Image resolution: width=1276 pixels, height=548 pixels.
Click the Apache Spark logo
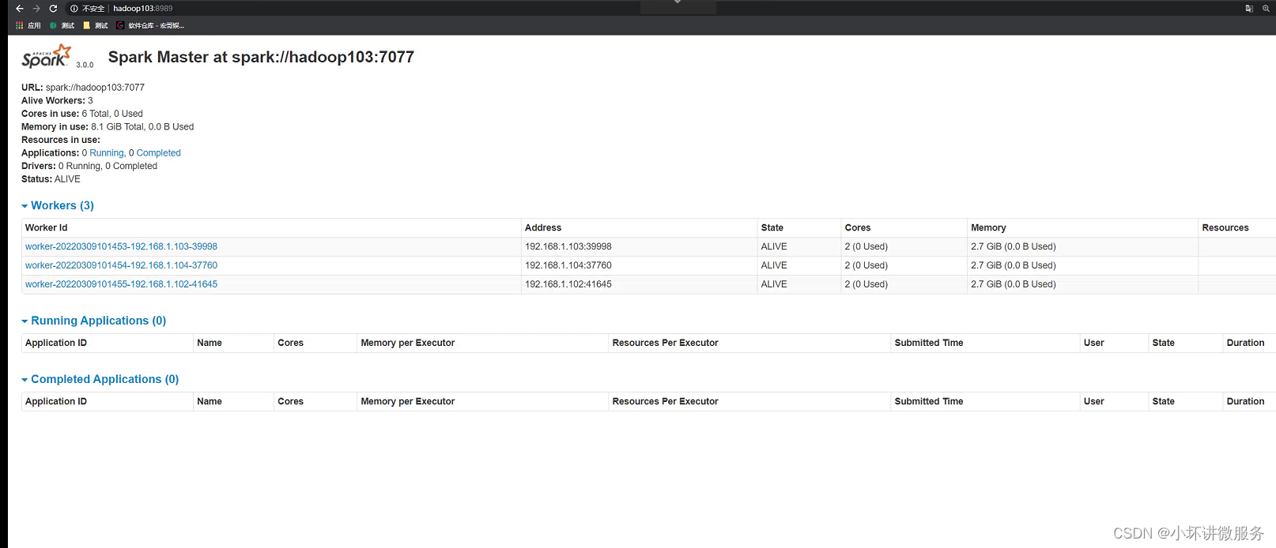click(x=47, y=56)
